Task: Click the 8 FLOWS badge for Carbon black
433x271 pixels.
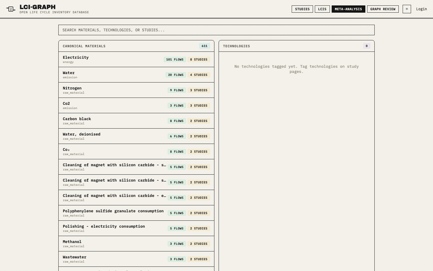Action: click(x=177, y=121)
